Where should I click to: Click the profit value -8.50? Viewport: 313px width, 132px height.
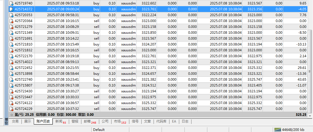(303, 32)
